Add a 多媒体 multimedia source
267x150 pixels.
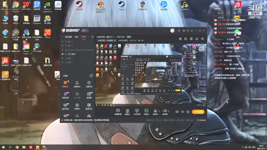(x=146, y=112)
